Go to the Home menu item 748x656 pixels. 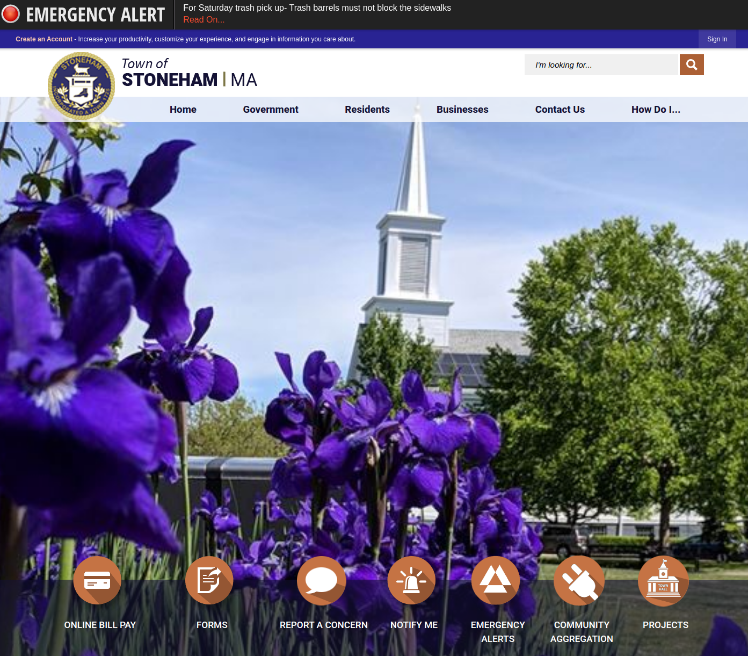[x=183, y=110]
